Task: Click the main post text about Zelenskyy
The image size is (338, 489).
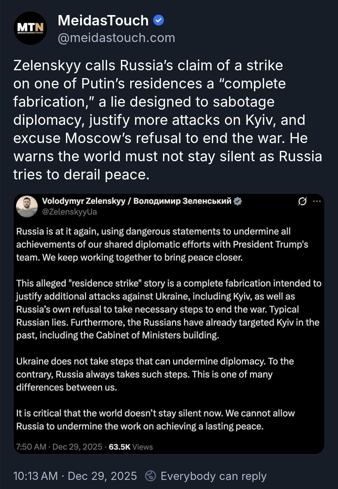Action: (168, 120)
